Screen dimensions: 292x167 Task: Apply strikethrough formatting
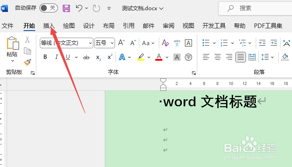(x=86, y=57)
